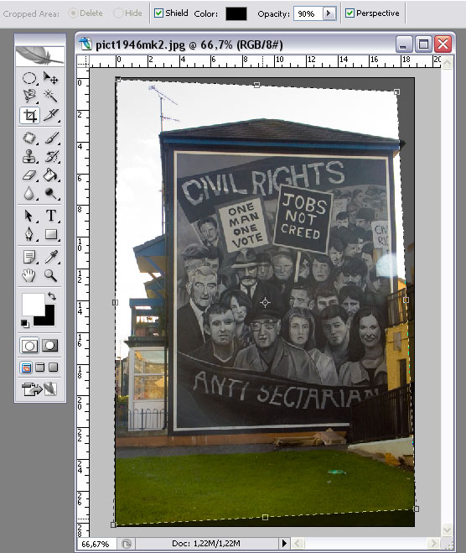
Task: Select the History Brush tool
Action: pos(51,156)
